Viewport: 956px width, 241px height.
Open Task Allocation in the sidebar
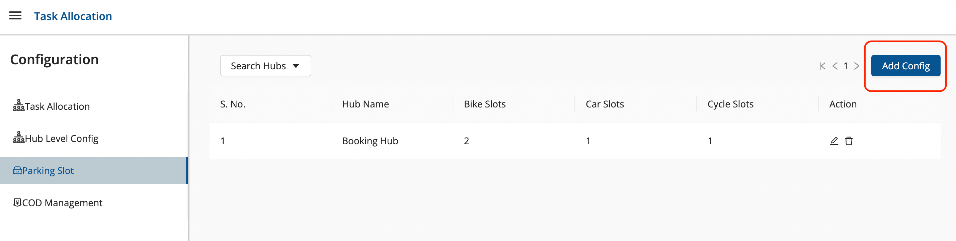(x=57, y=106)
